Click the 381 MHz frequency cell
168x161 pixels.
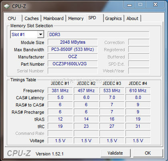(60, 91)
